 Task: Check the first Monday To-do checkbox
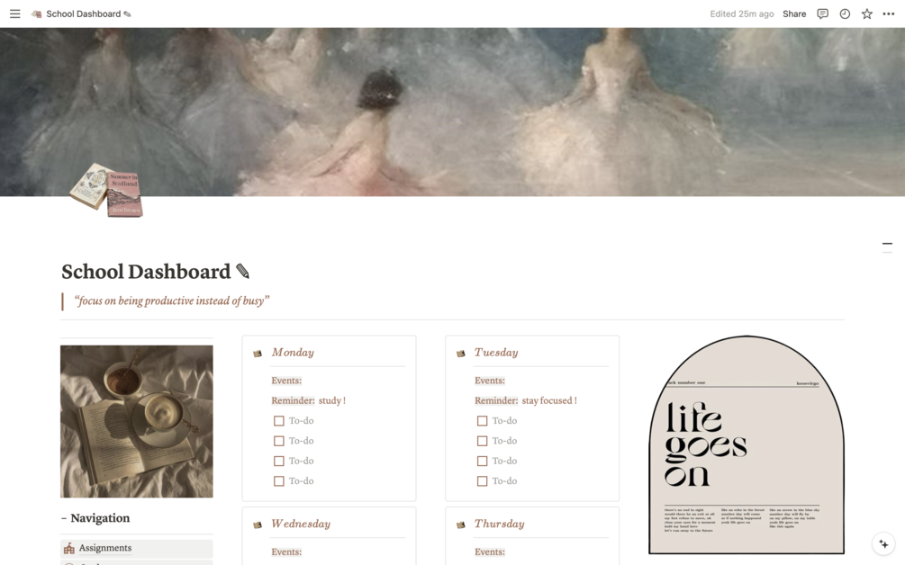(x=279, y=421)
